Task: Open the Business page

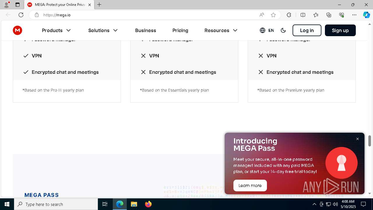Action: coord(146,30)
